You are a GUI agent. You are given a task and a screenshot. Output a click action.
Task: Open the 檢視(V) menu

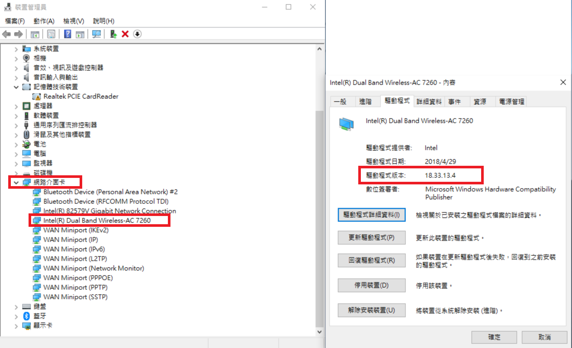(74, 21)
